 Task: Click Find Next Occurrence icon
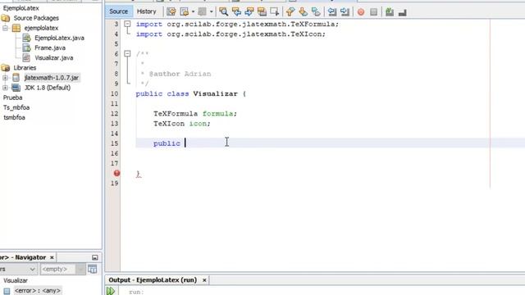click(x=249, y=12)
